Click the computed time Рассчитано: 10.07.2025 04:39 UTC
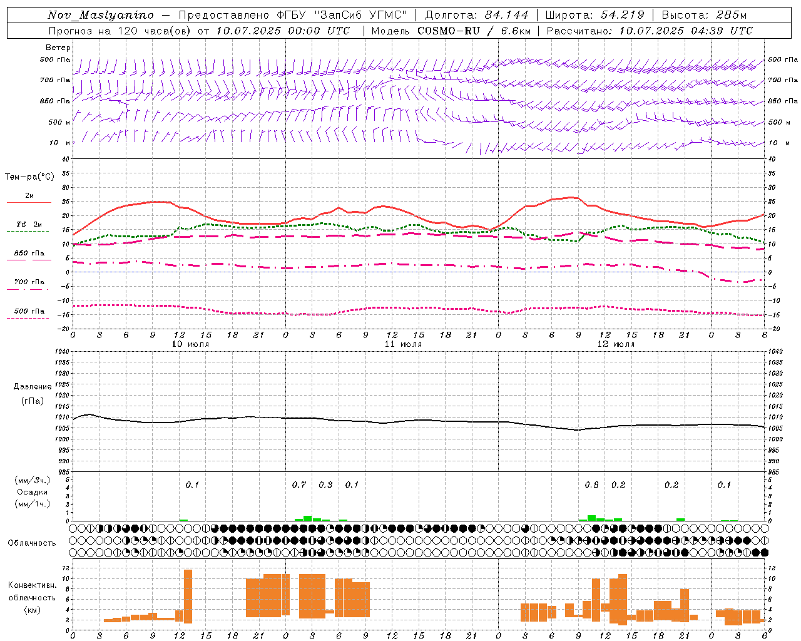 click(650, 31)
